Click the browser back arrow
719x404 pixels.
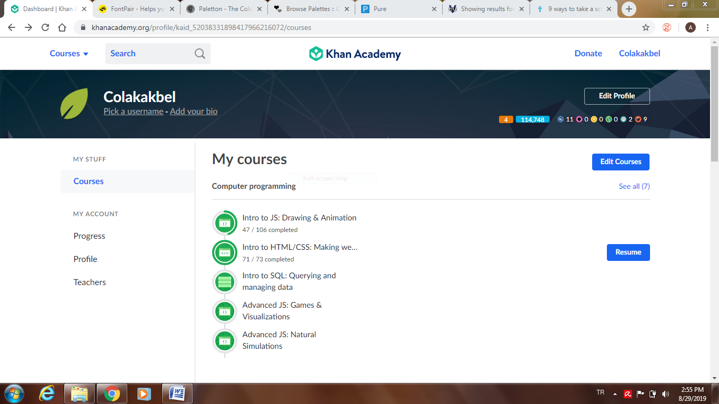[x=12, y=27]
